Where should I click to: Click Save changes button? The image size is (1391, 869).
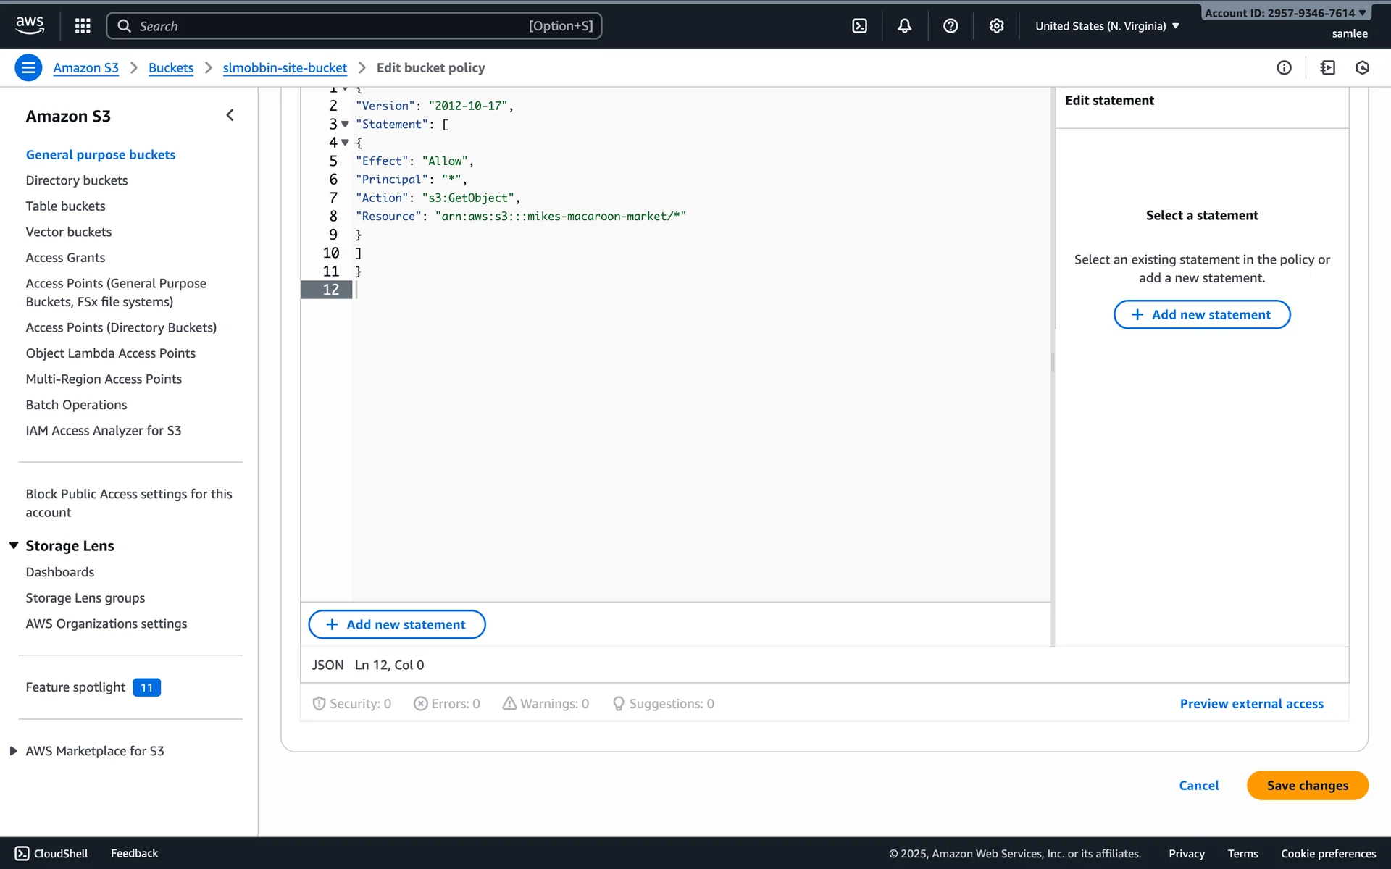coord(1307,785)
